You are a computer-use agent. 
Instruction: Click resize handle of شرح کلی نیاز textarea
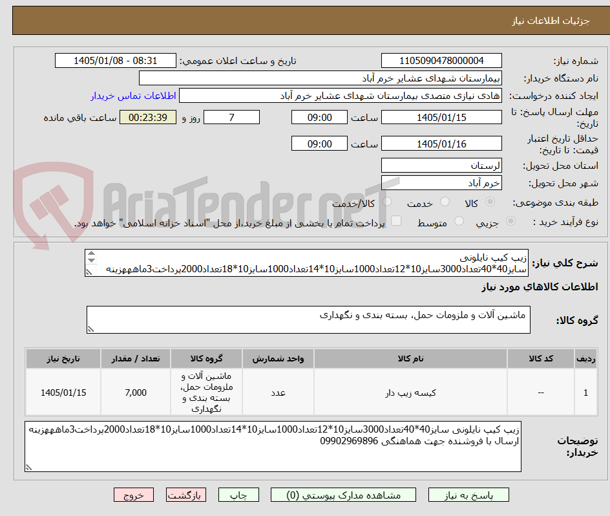click(89, 272)
